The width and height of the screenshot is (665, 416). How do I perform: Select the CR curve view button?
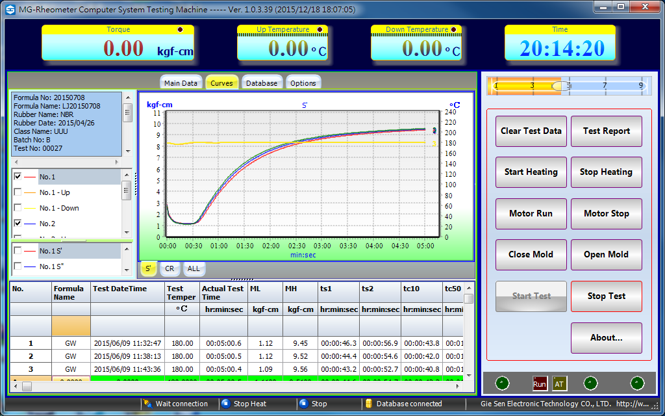[x=169, y=268]
